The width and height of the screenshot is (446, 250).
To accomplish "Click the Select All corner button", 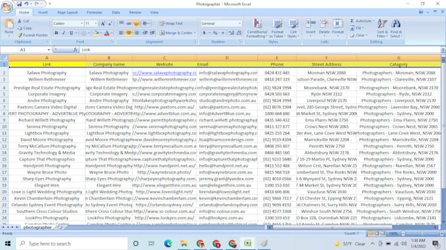I will point(4,58).
